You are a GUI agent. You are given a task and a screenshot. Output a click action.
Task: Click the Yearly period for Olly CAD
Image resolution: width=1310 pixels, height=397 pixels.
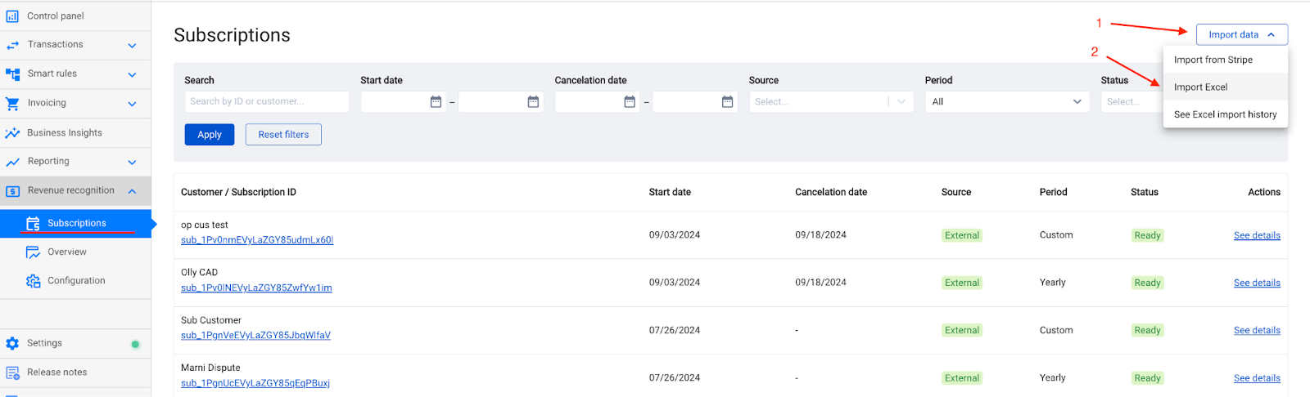[x=1053, y=283]
